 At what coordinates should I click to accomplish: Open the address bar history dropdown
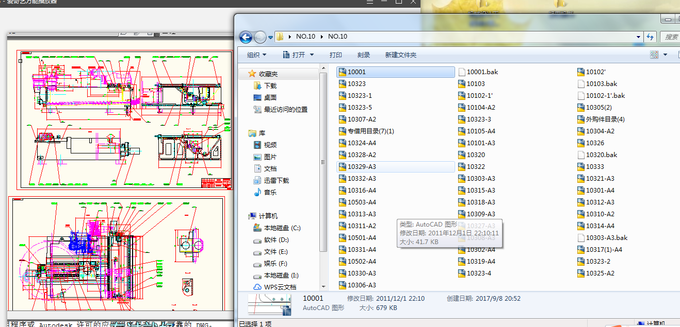[x=639, y=37]
